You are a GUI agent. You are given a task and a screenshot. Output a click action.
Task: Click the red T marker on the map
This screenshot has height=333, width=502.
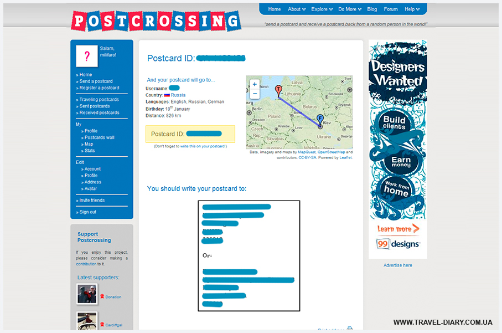point(279,90)
